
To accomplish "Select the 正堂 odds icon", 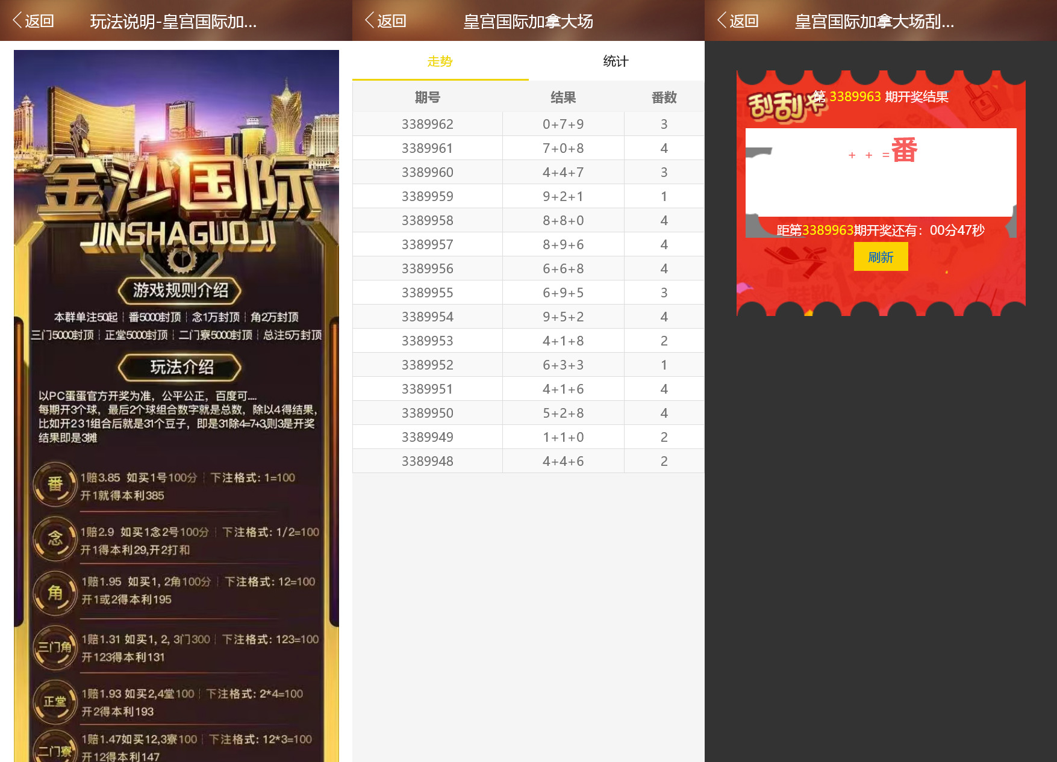I will pyautogui.click(x=54, y=700).
